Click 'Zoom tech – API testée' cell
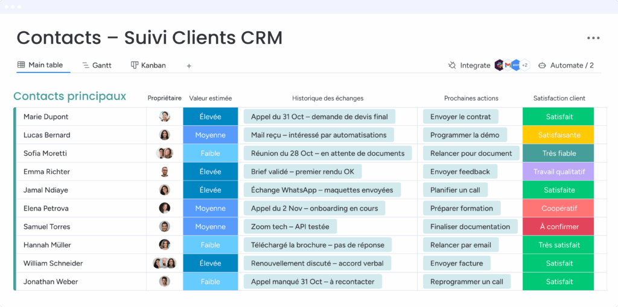Viewport: 618px width, 307px height. [x=290, y=226]
